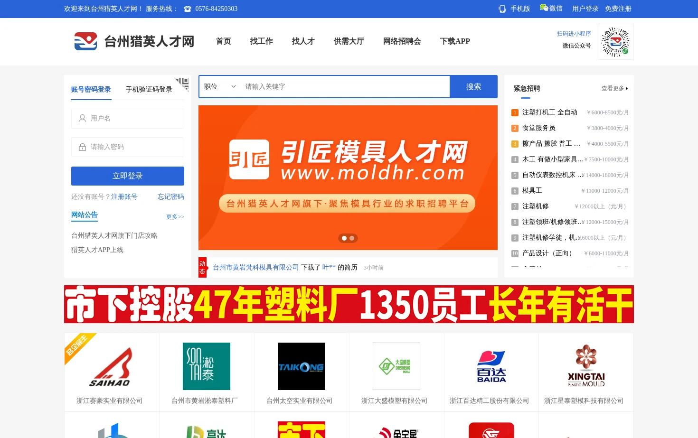Open 免费注册 in top bar
Screen dimensions: 698x438
pos(618,9)
